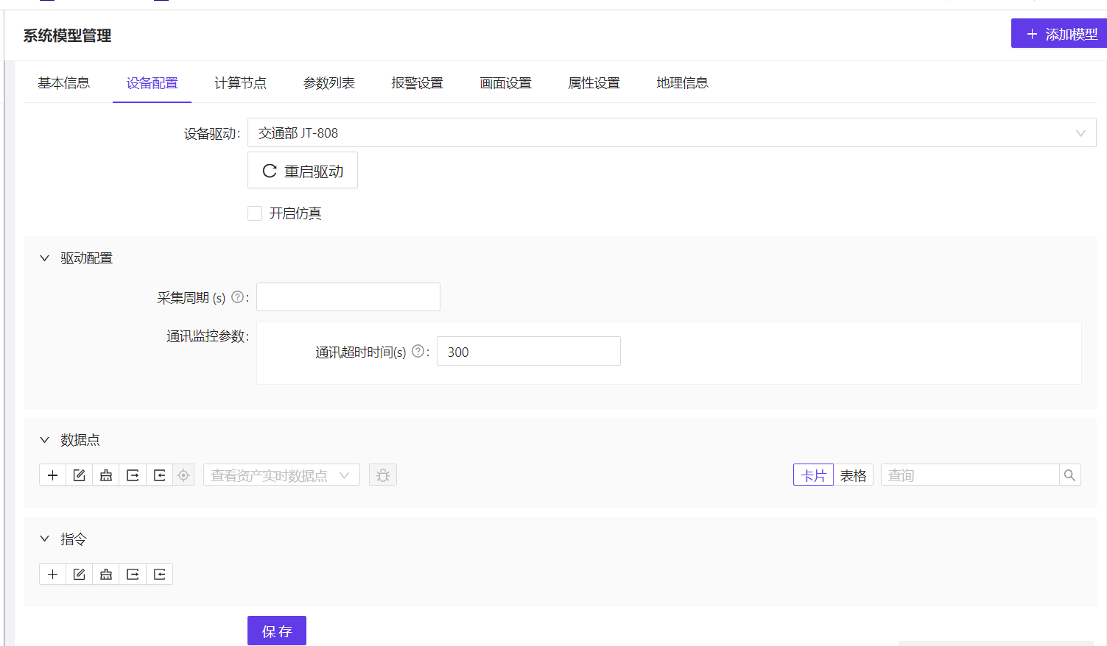Click the add icon in 数据点 toolbar
Screen dimensions: 1107x646
[x=52, y=475]
